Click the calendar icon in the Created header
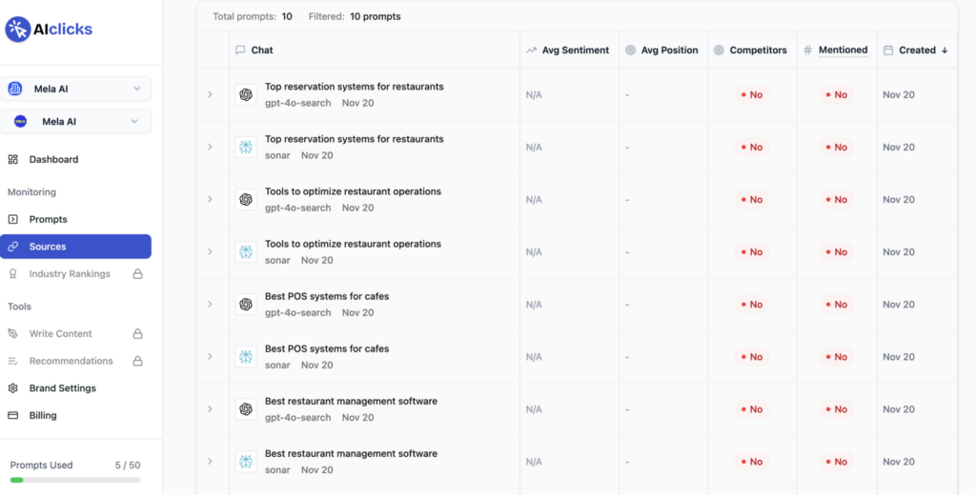 (x=888, y=49)
